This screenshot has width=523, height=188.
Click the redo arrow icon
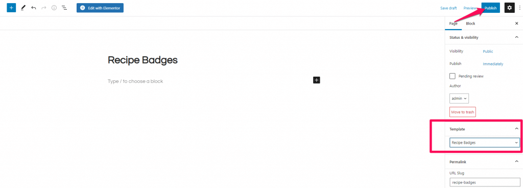click(44, 8)
